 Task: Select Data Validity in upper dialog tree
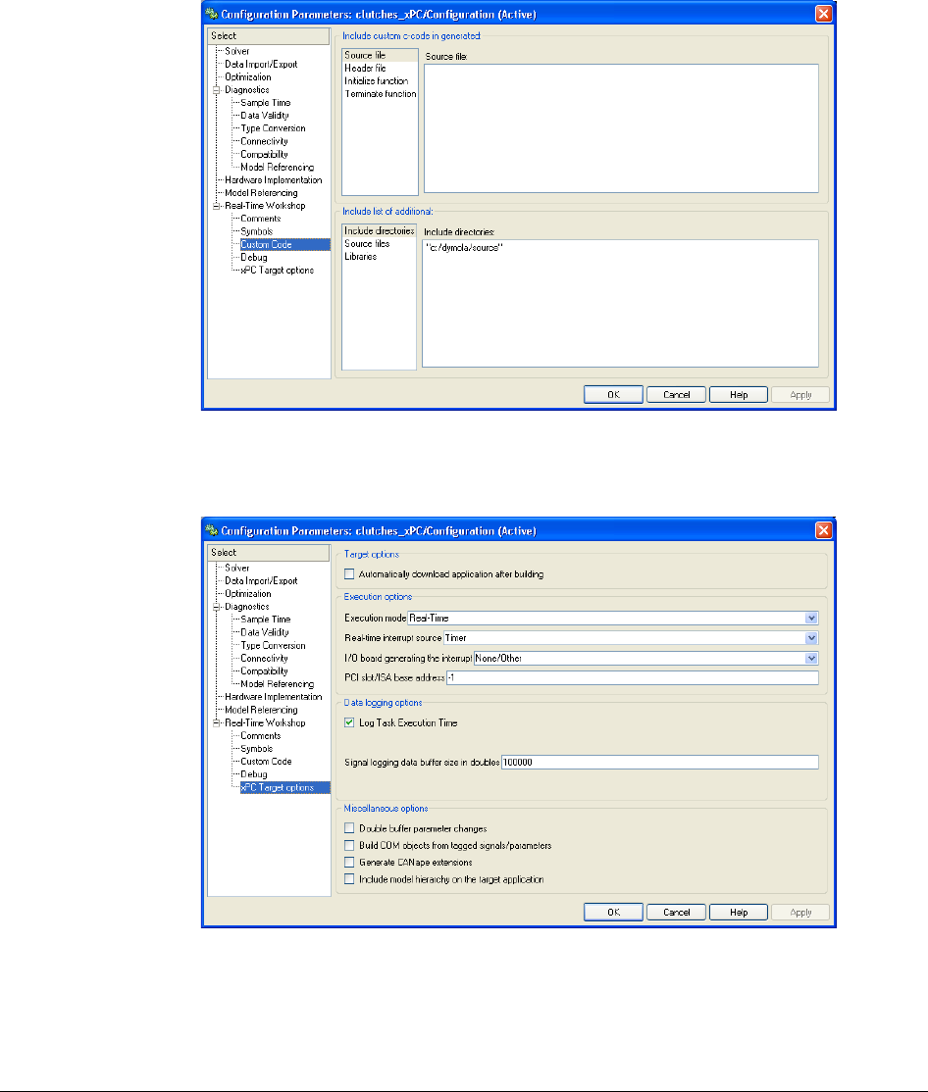tap(264, 116)
